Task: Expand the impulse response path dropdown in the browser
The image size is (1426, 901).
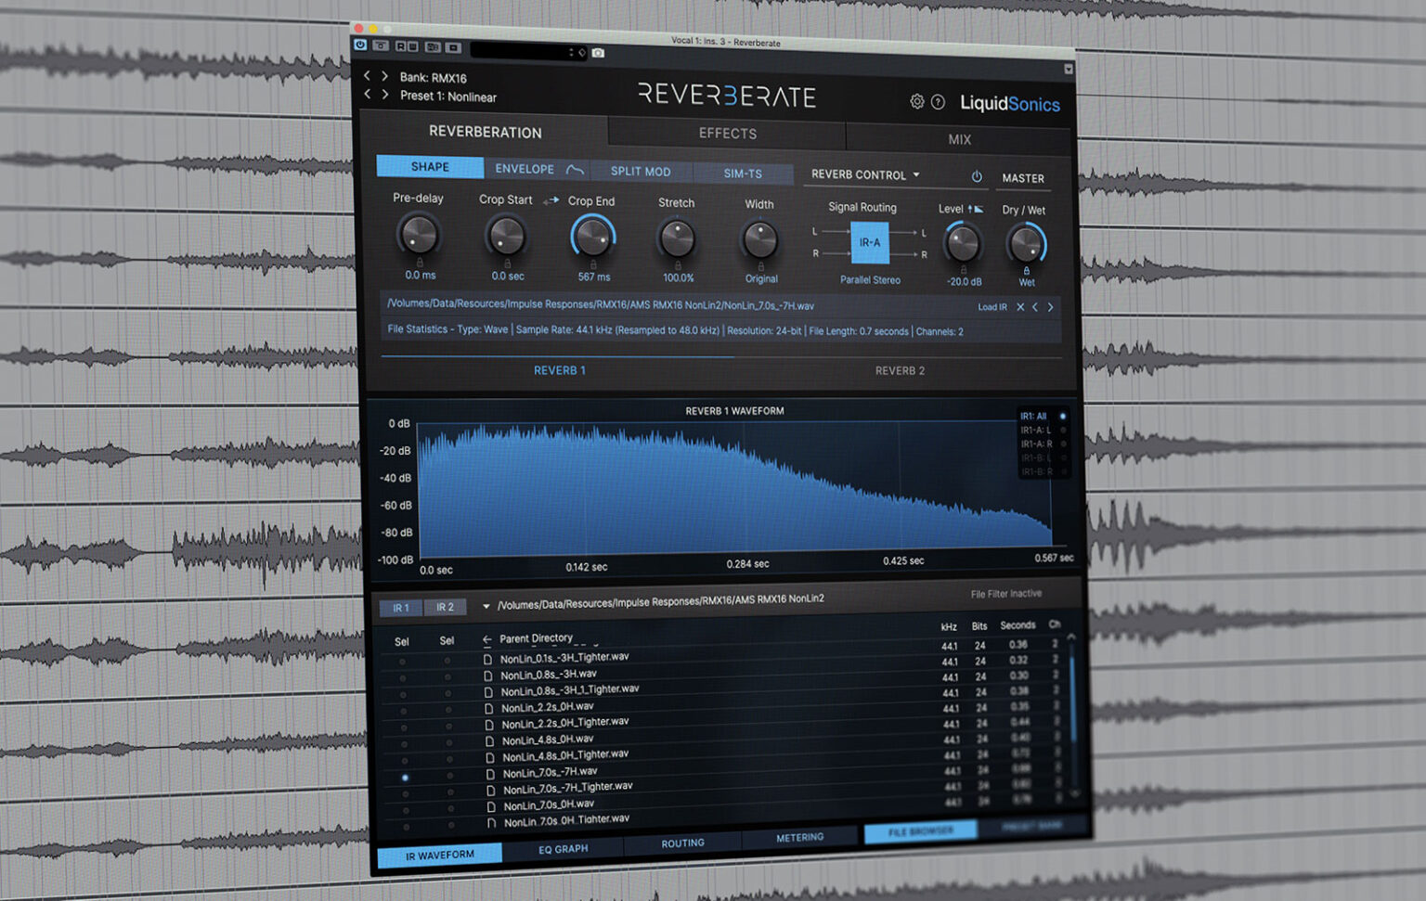Action: (x=486, y=604)
